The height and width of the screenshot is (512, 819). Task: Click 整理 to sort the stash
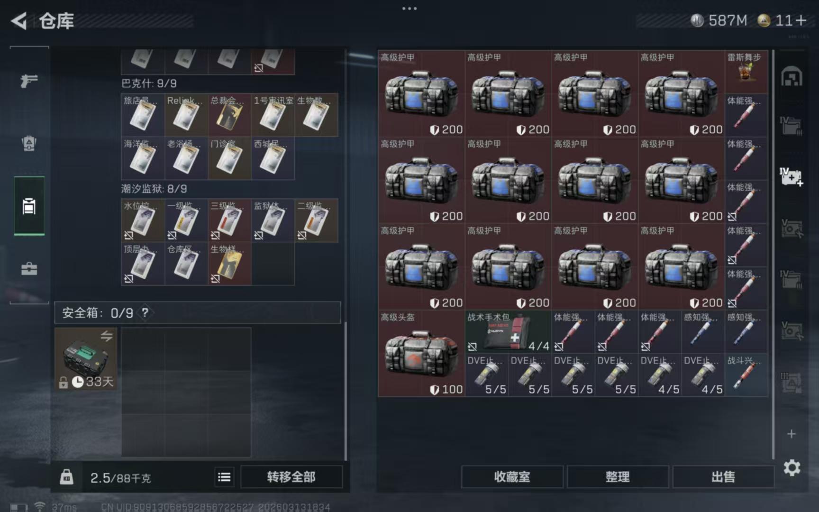[x=618, y=477]
